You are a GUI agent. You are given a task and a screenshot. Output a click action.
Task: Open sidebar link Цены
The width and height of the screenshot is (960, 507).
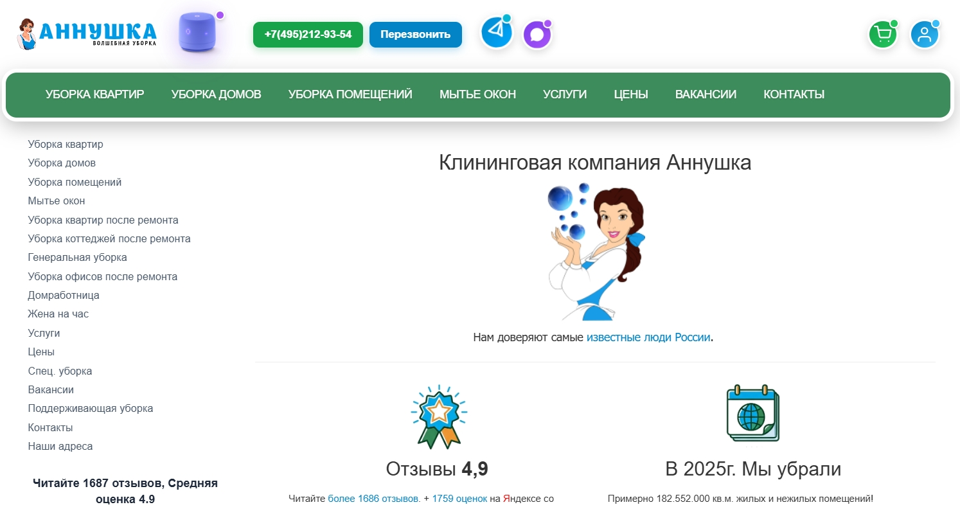tap(41, 352)
